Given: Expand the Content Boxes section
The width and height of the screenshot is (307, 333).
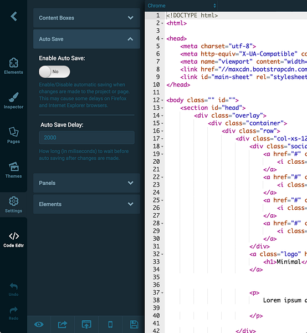Looking at the screenshot, I should [x=86, y=18].
